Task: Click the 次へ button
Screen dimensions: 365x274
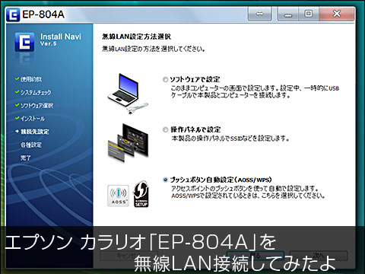Action: coord(319,256)
